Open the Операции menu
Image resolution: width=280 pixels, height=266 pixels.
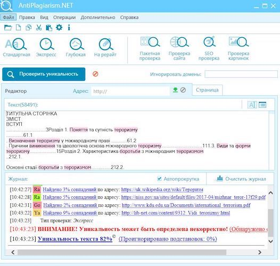tap(64, 18)
